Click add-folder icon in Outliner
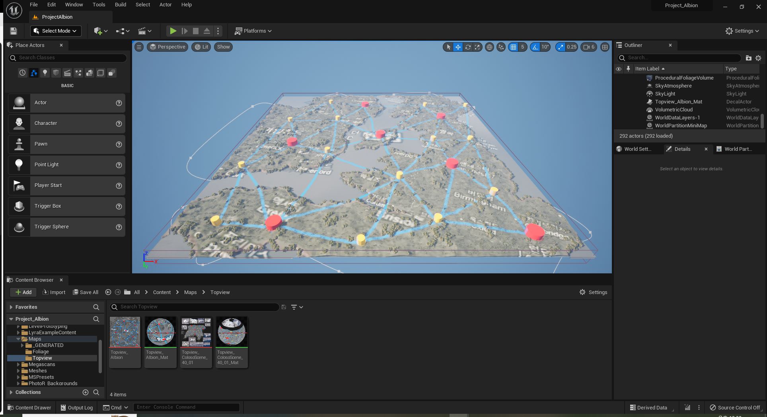The image size is (767, 417). pyautogui.click(x=748, y=58)
